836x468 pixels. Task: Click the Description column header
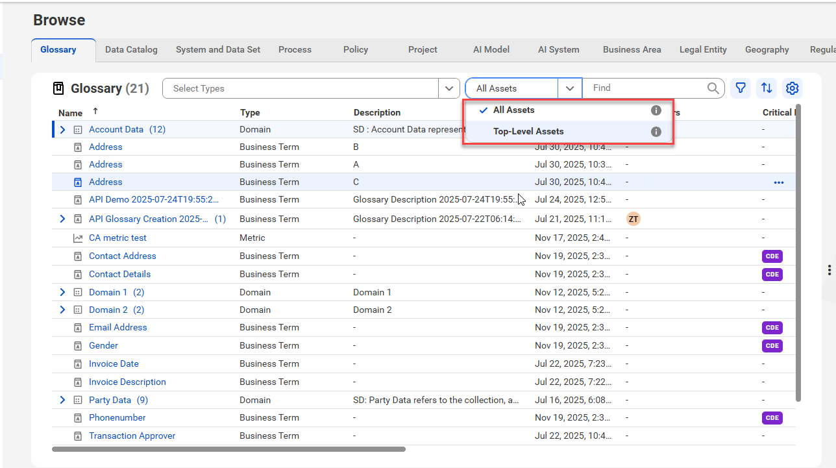377,113
